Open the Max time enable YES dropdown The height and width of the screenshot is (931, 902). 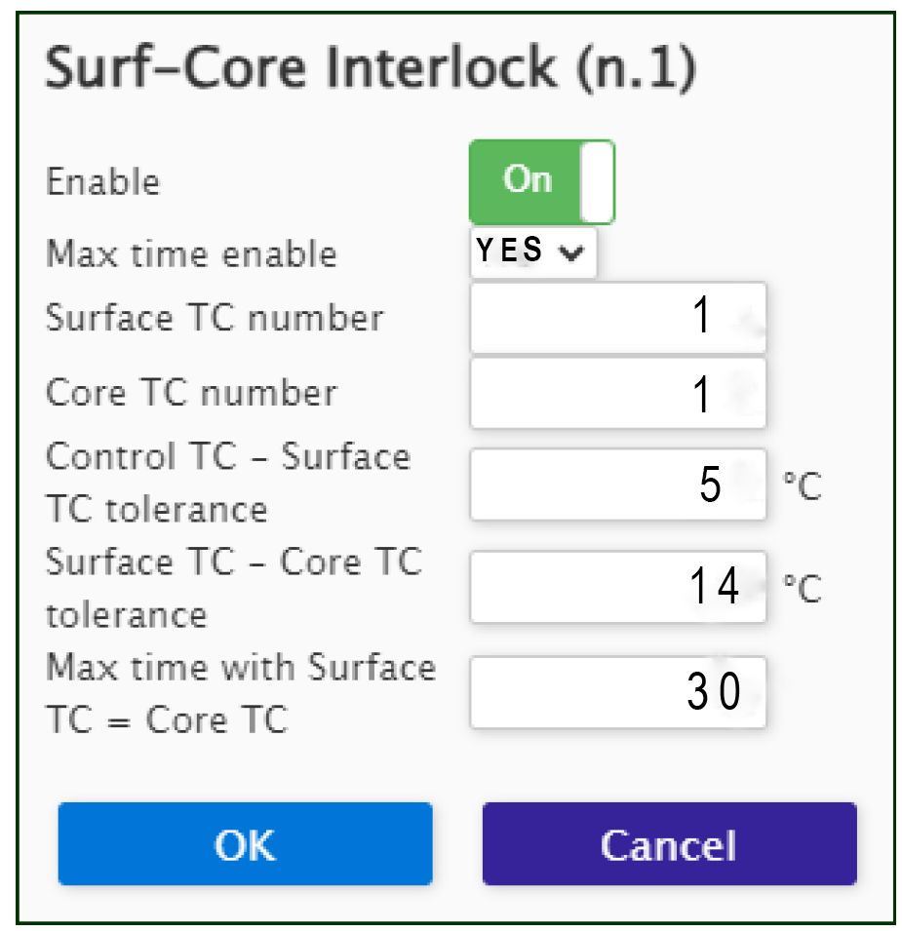(533, 252)
